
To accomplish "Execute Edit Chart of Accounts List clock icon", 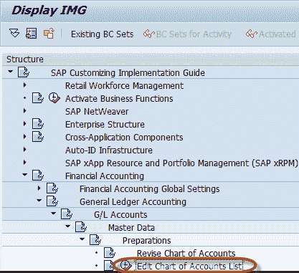I will coord(125,265).
